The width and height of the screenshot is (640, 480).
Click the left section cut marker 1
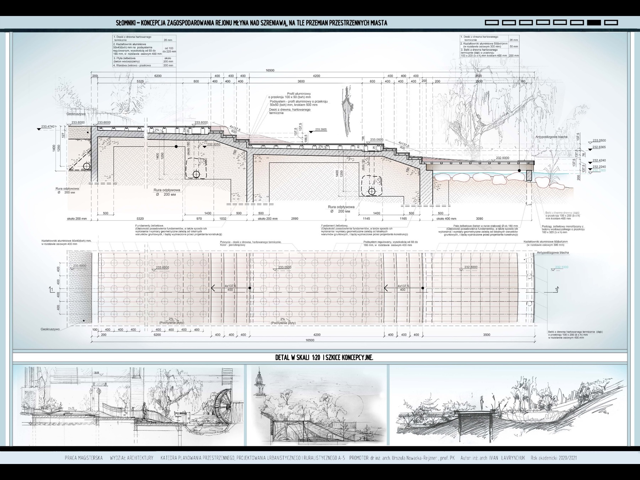point(52,290)
